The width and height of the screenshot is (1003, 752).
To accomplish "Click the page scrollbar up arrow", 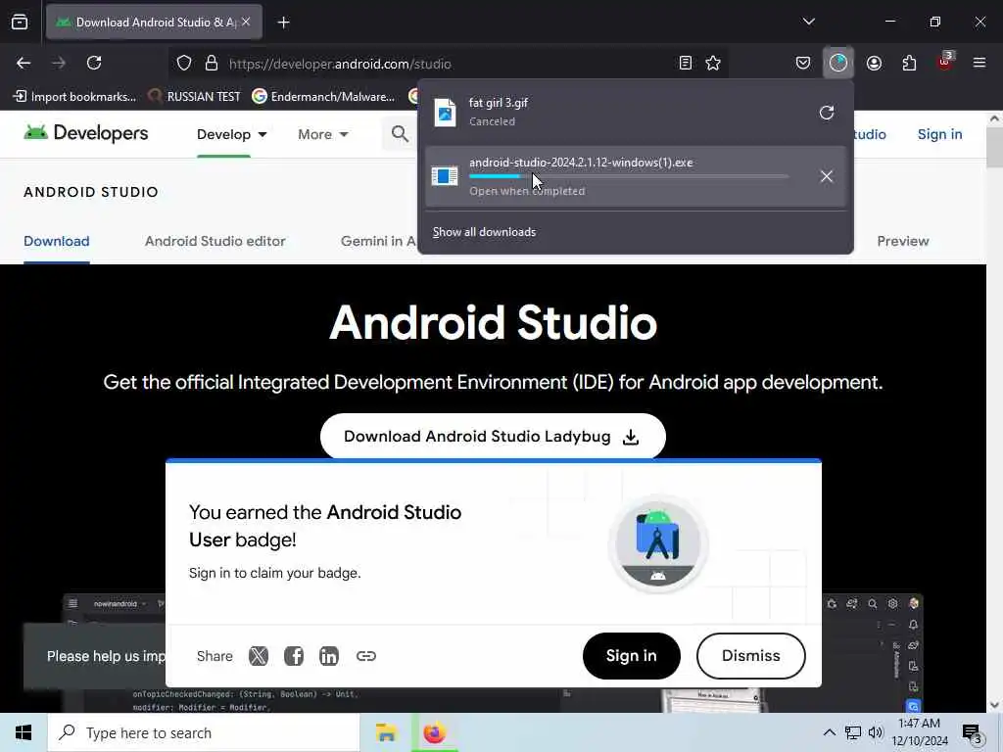I will 995,118.
